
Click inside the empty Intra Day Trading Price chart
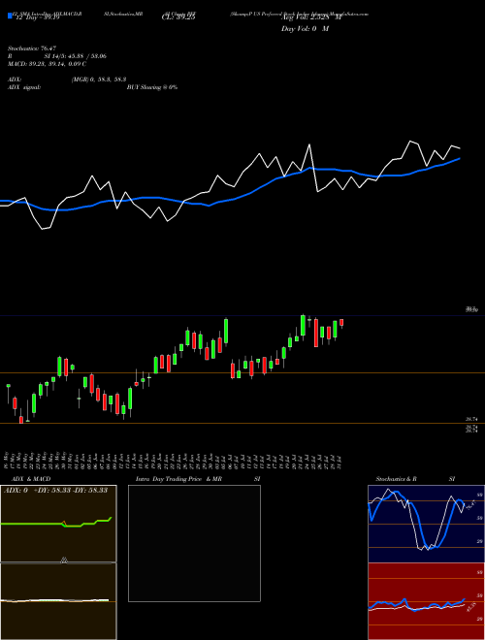click(194, 543)
